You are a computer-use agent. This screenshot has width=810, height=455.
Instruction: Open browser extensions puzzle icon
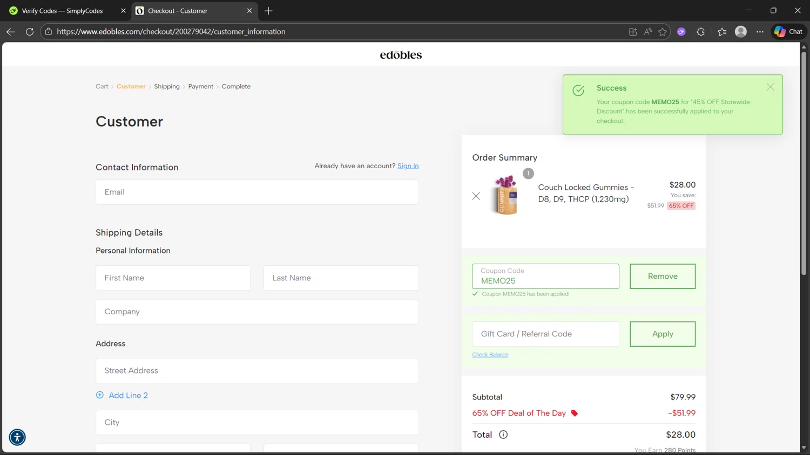tap(701, 32)
